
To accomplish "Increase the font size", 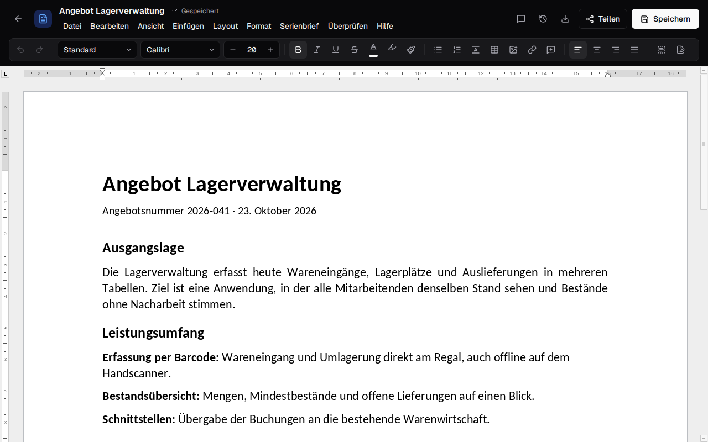I will [x=270, y=50].
